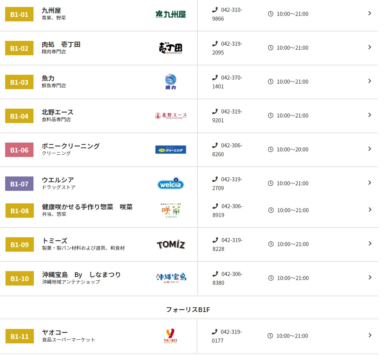The height and width of the screenshot is (364, 390).
Task: Open 沖縄宝島 row chevron arrow
Action: pyautogui.click(x=370, y=277)
